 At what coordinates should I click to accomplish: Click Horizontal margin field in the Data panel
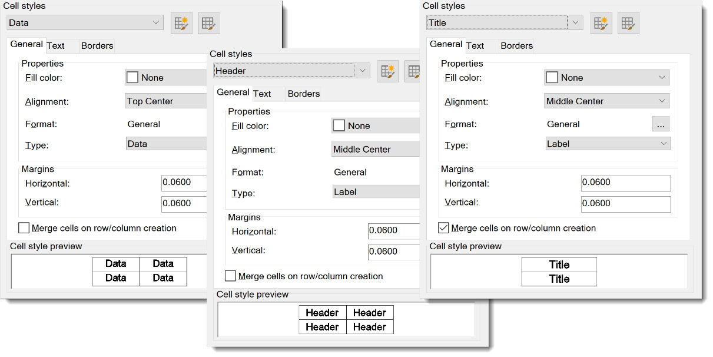[184, 183]
